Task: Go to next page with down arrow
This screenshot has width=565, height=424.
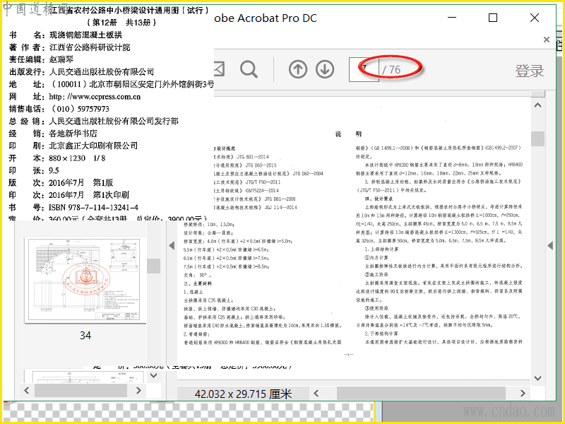Action: pyautogui.click(x=325, y=69)
